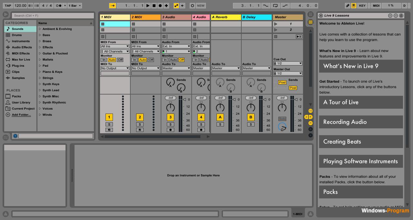Screen dimensions: 413x220
Task: Click the Stop transport button
Action: (154, 5)
